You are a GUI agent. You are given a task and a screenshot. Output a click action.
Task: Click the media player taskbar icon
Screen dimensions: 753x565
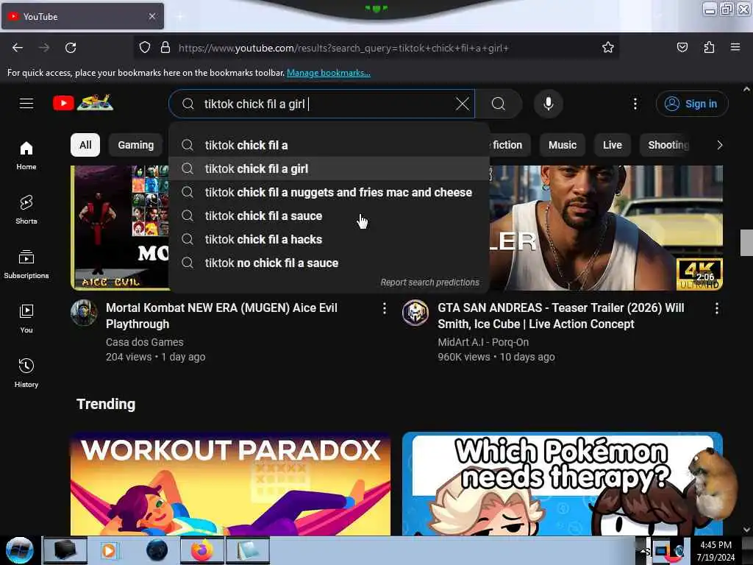109,550
